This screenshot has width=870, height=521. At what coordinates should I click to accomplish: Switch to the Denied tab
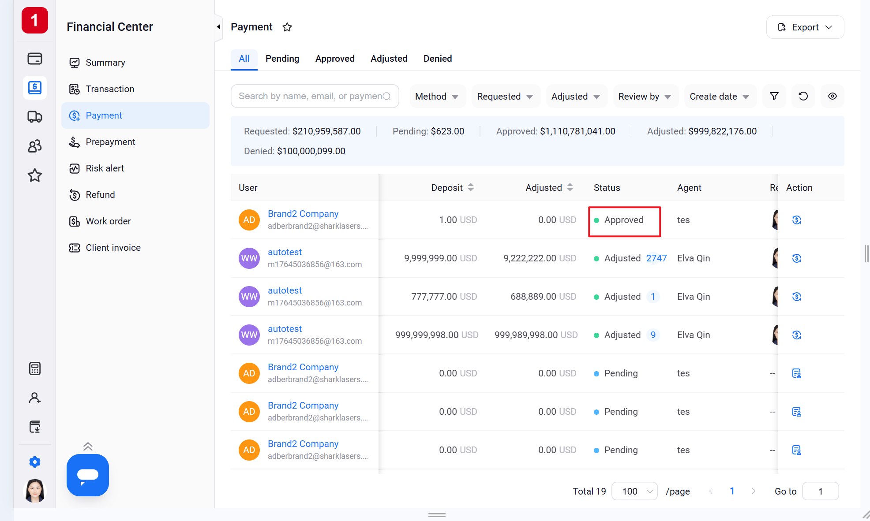(x=438, y=59)
